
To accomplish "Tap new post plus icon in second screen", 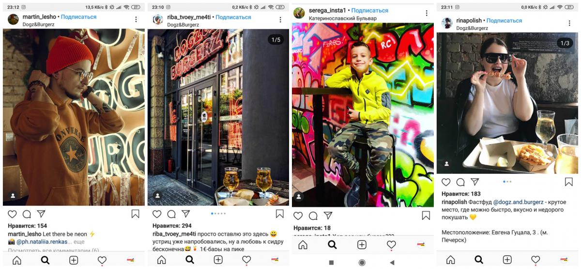I will (218, 260).
